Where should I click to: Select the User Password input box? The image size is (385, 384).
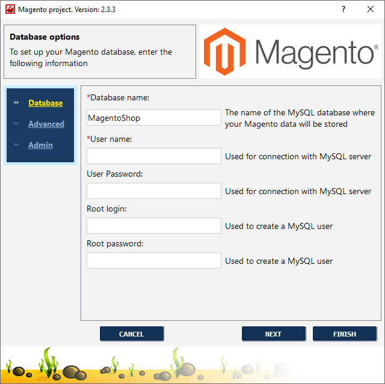(x=154, y=190)
